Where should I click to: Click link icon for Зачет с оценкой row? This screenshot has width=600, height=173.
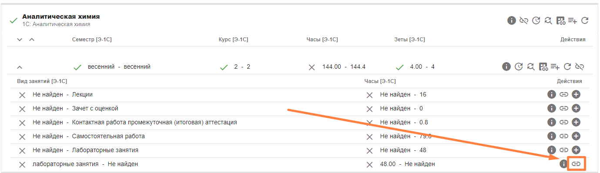[564, 108]
